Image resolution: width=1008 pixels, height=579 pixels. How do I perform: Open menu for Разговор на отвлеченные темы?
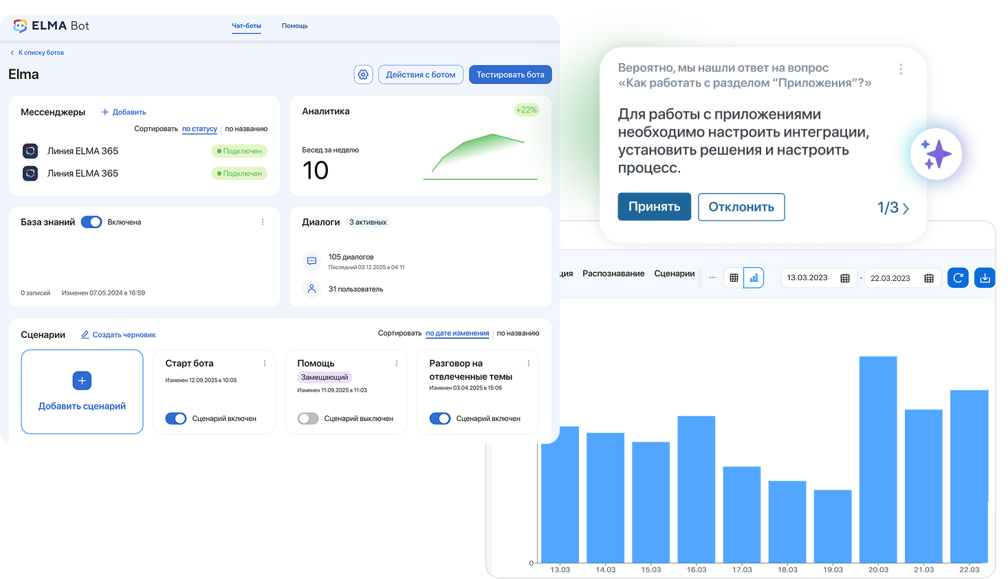pos(529,363)
